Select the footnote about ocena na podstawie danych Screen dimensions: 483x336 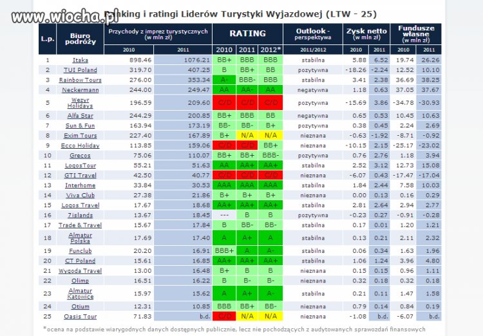coord(234,329)
